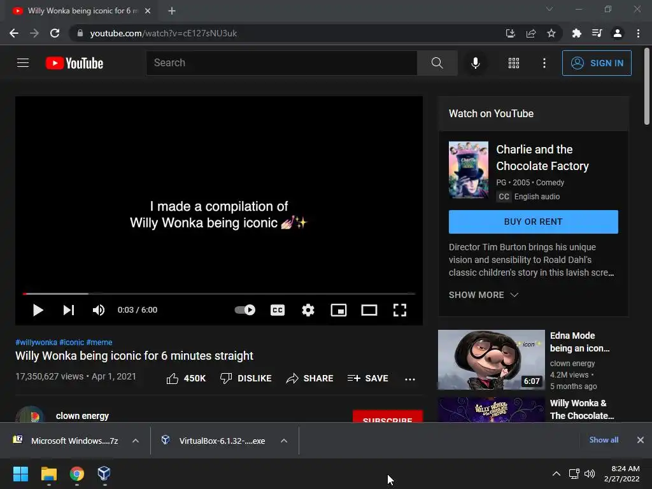Share the video

pyautogui.click(x=310, y=378)
